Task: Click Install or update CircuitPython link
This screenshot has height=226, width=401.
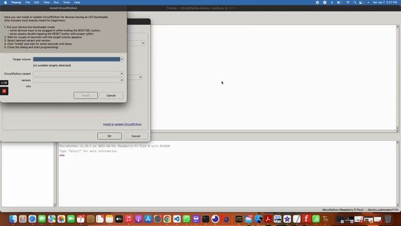Action: tap(122, 124)
